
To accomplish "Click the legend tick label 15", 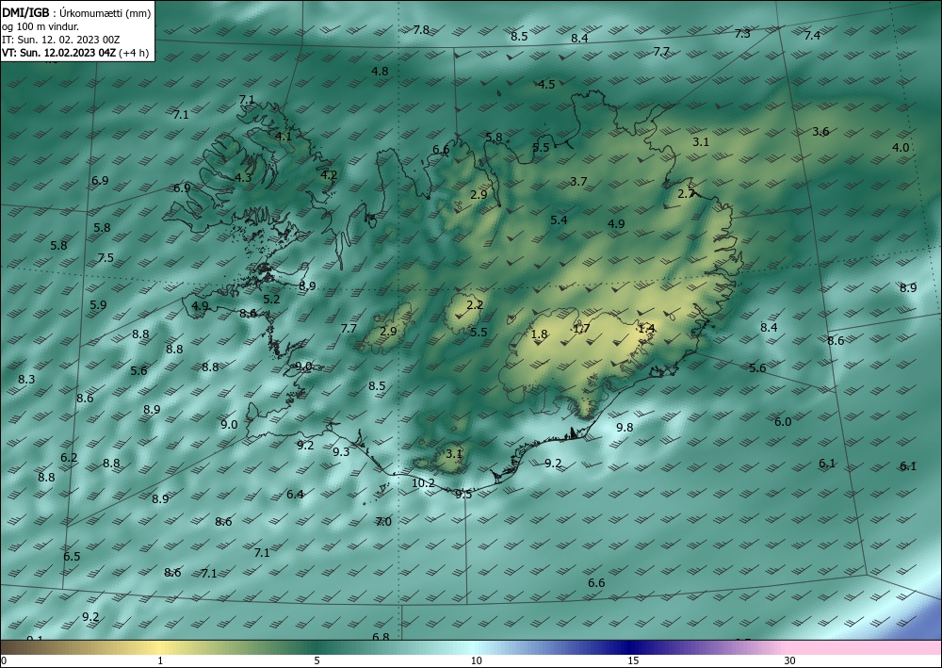I will [x=633, y=660].
